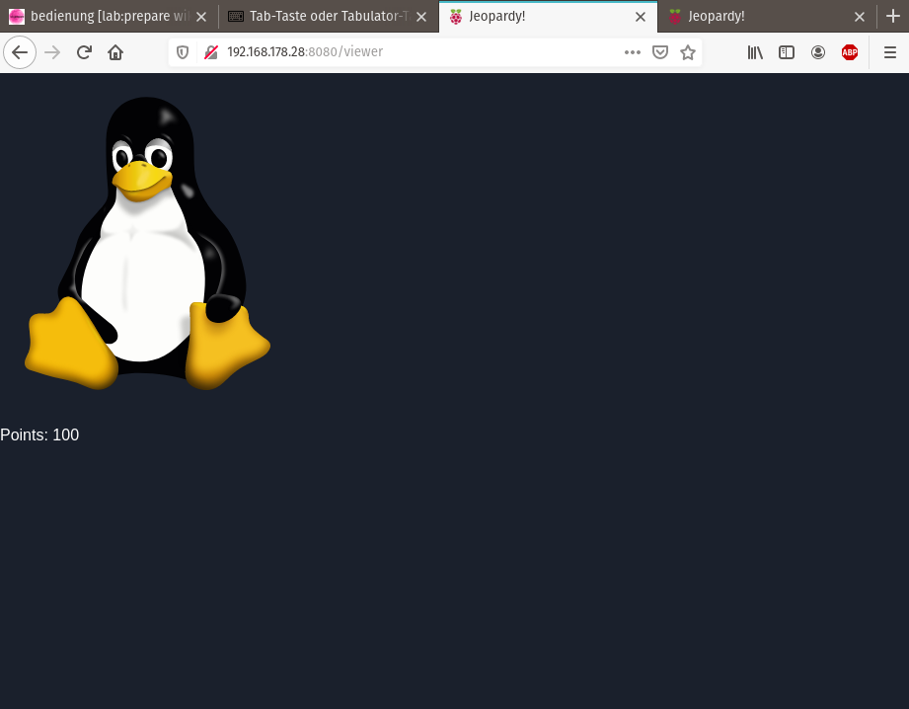Switch to the Tab-Taste oder Tabulator tab

[329, 16]
